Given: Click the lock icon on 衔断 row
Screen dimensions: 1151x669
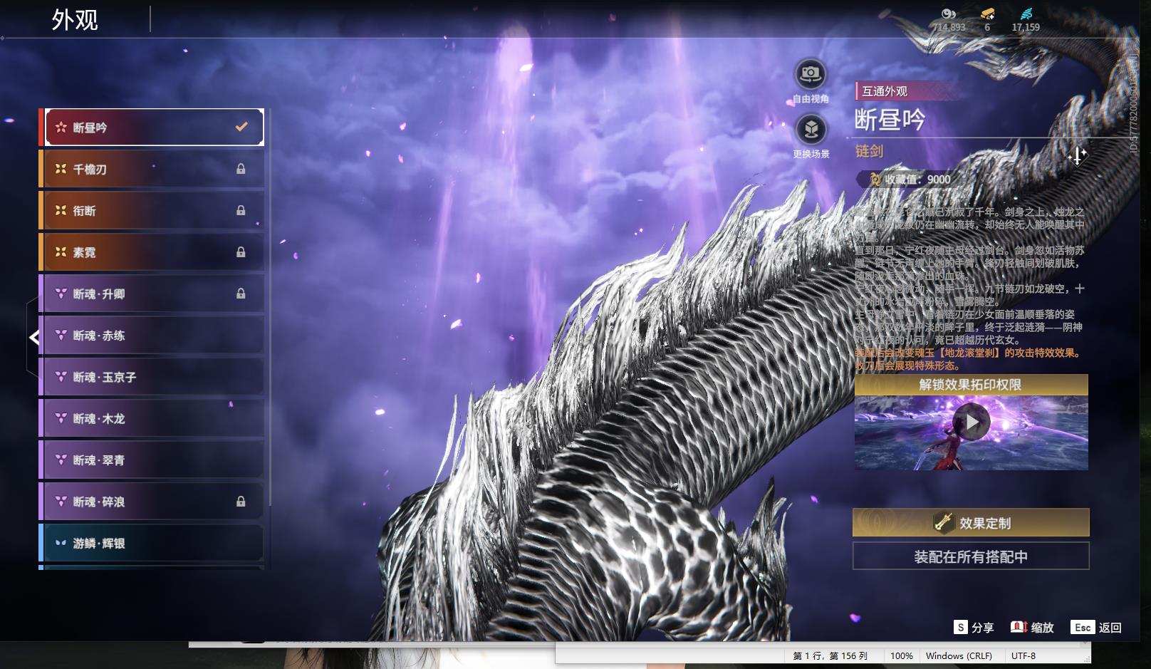Looking at the screenshot, I should [241, 210].
